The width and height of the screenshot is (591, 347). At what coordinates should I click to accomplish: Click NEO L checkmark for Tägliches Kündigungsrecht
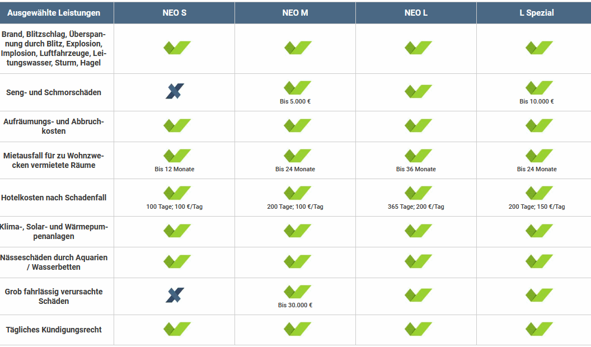point(419,329)
